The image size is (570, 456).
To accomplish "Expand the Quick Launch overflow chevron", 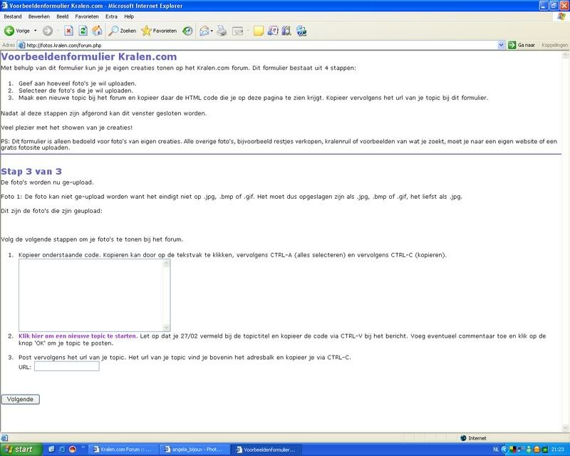I will coord(83,447).
